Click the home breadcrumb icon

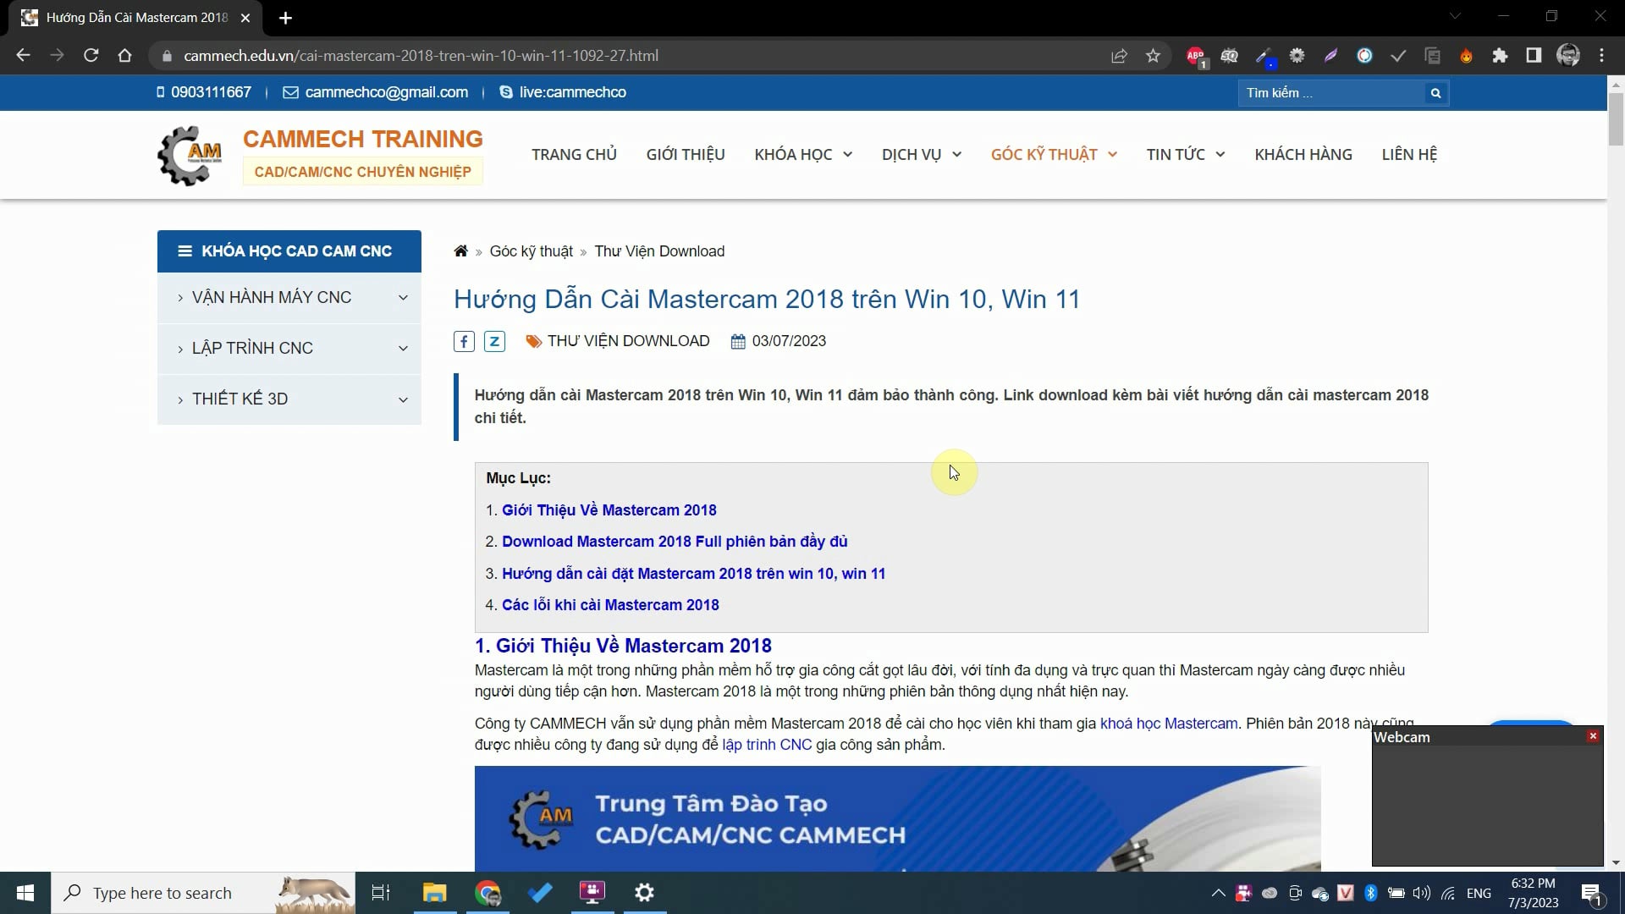pos(460,251)
